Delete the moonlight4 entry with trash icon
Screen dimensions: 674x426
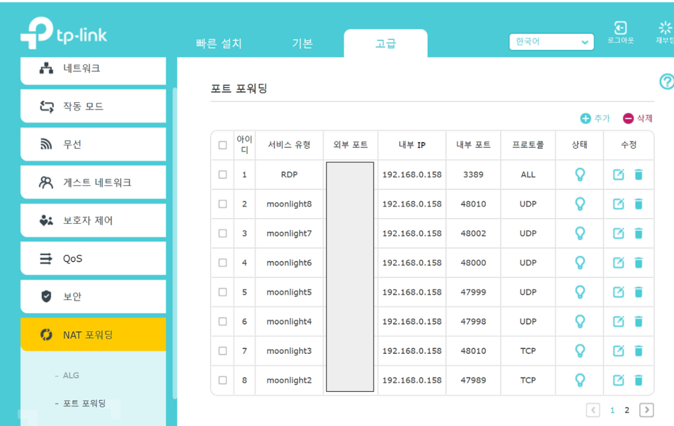(638, 322)
